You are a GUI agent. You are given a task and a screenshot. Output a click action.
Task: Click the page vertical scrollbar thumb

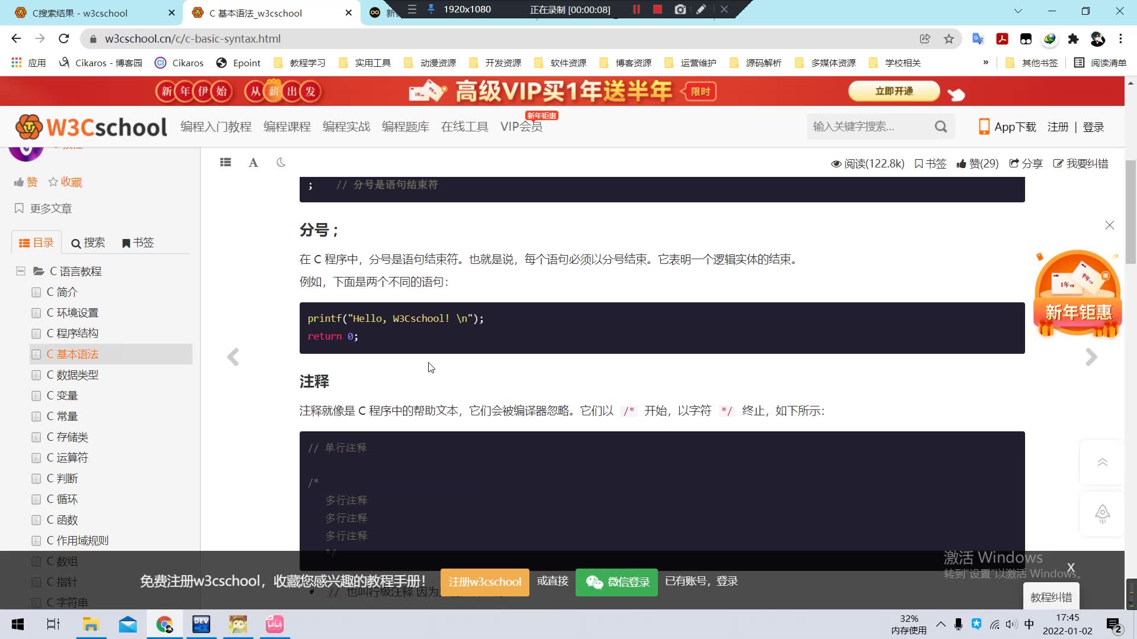point(1130,211)
